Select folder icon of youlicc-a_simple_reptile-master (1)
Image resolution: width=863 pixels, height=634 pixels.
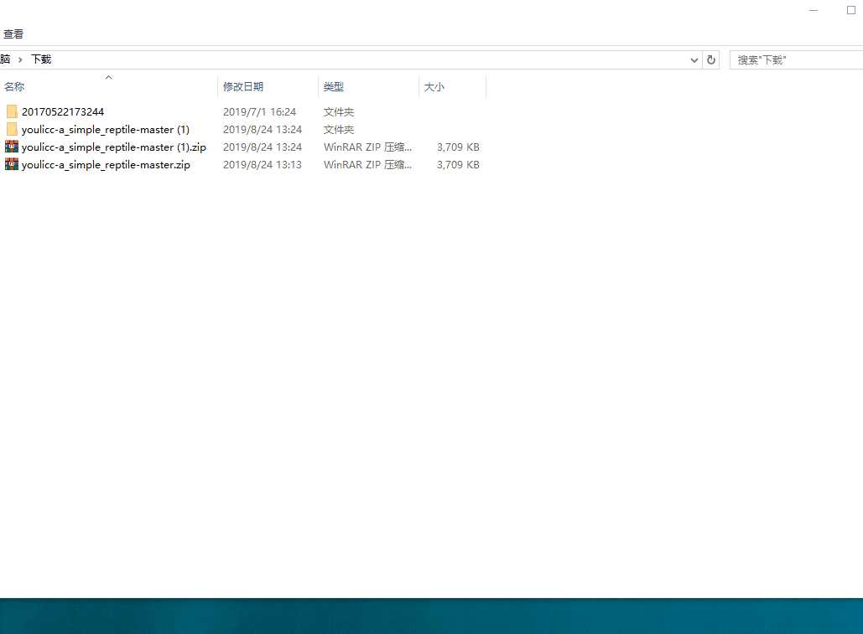point(12,129)
